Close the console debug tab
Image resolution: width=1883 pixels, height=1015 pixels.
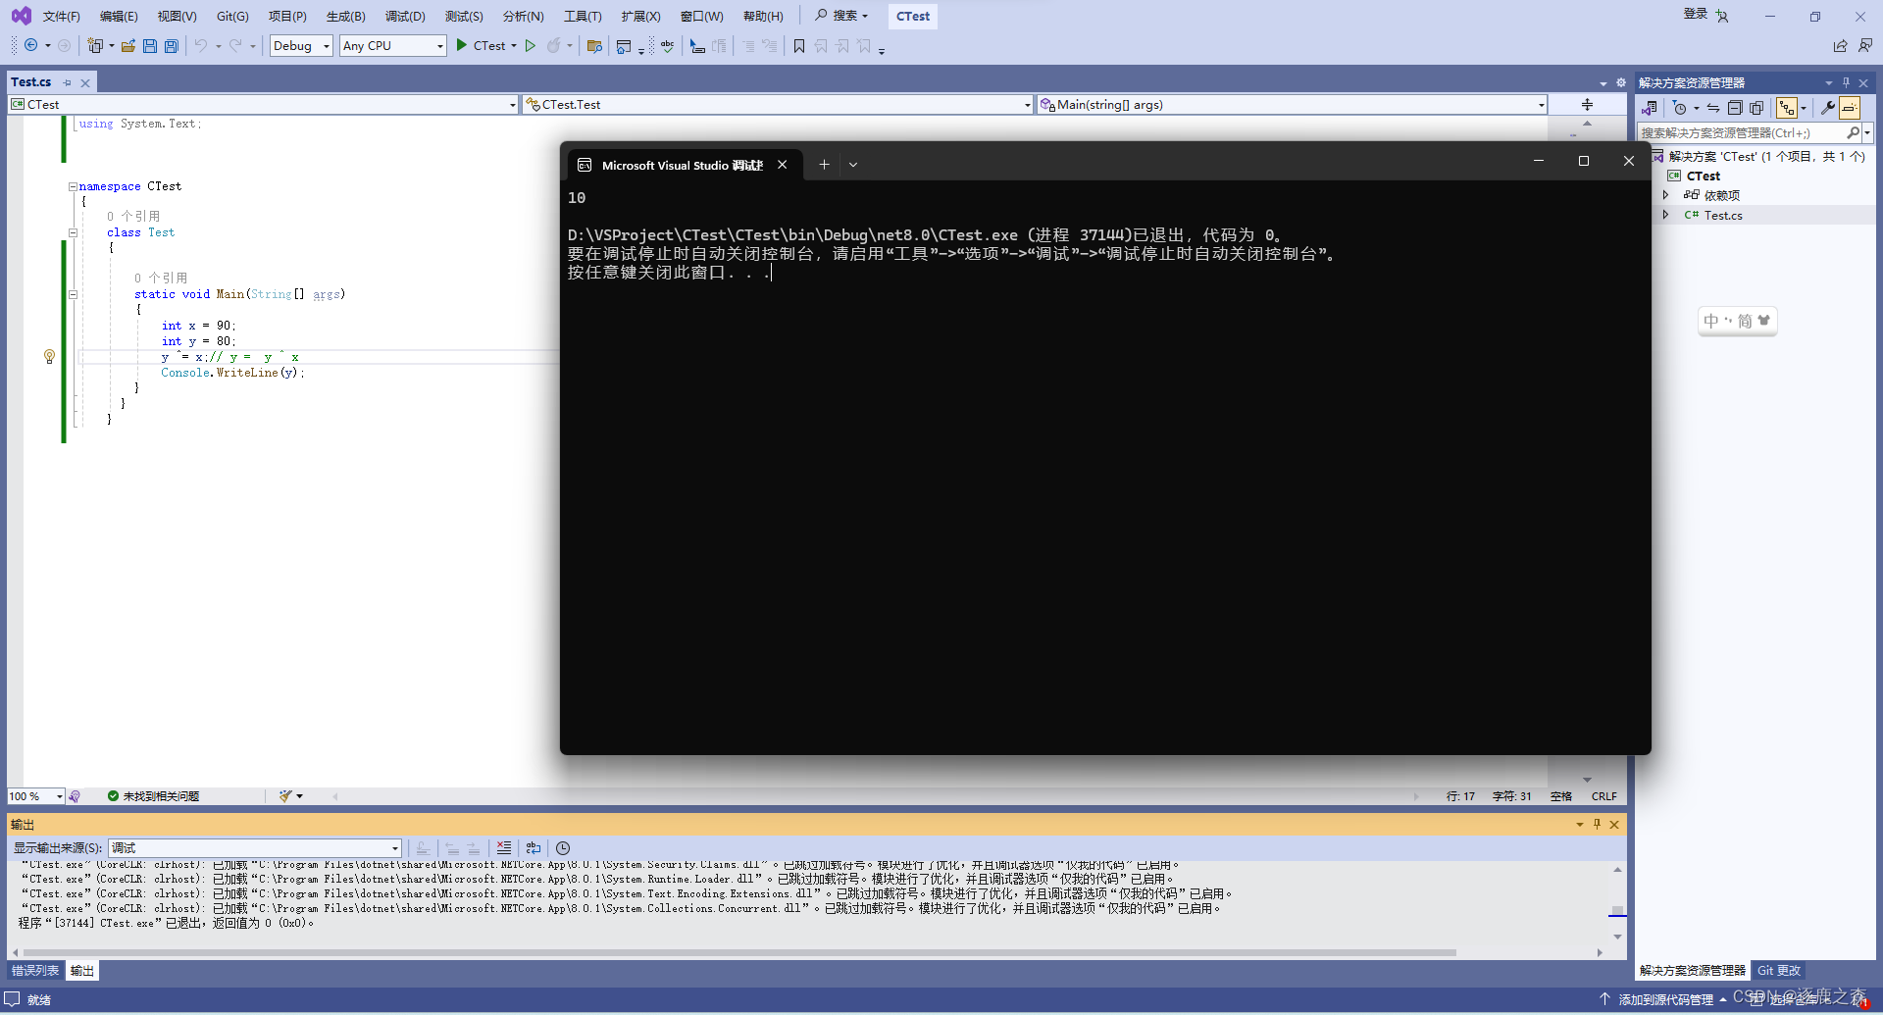(783, 165)
